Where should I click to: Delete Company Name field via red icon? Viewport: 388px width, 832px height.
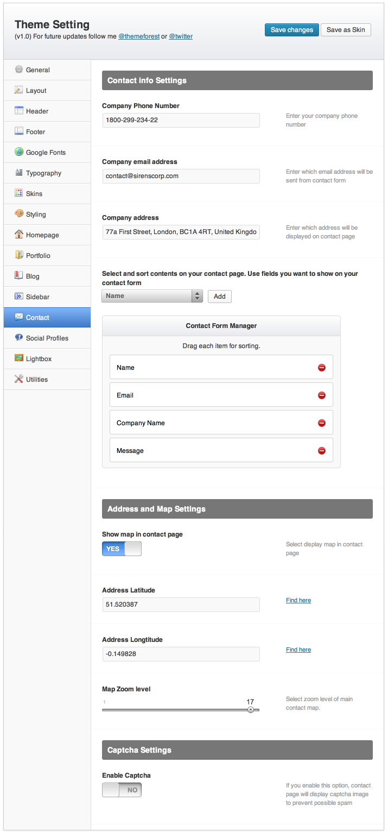point(321,423)
